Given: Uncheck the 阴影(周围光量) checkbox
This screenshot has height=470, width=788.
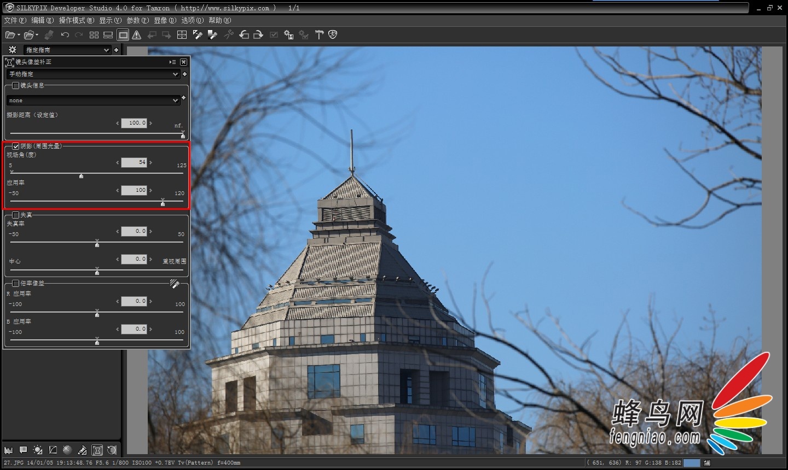Looking at the screenshot, I should coord(15,146).
